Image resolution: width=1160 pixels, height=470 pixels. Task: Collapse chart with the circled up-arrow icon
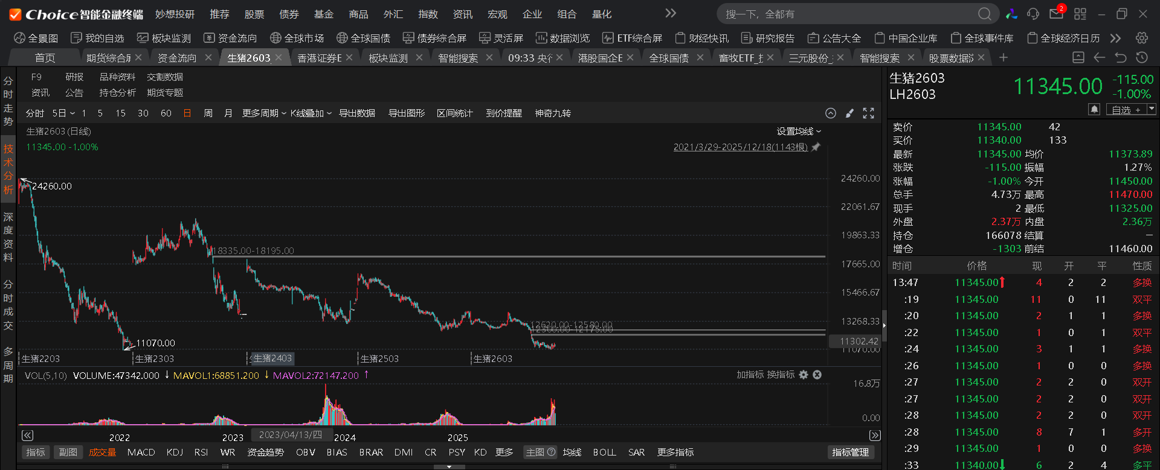(831, 113)
